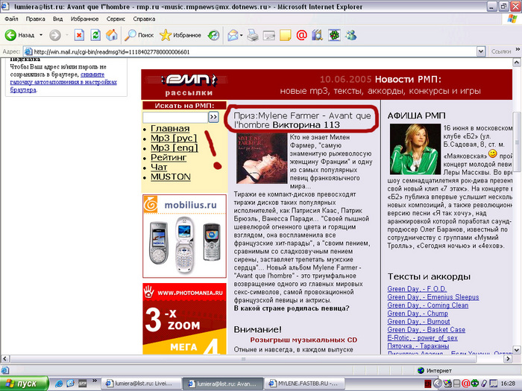The width and height of the screenshot is (522, 391).
Task: Open the Вид menu
Action: [57, 19]
